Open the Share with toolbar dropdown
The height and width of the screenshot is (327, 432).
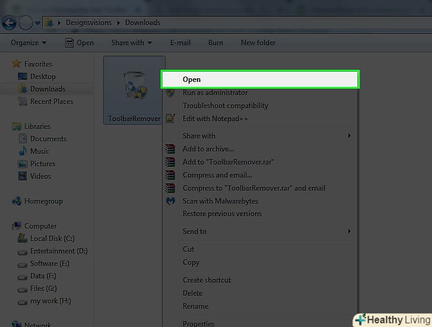click(132, 43)
